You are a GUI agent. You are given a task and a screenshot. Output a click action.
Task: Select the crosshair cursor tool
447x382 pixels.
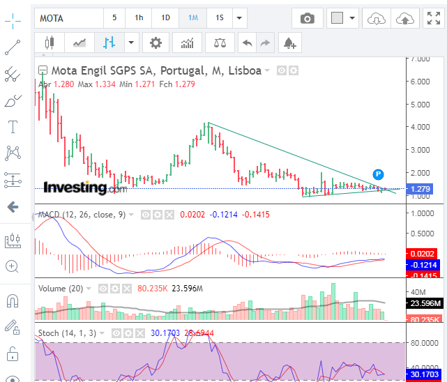[13, 21]
